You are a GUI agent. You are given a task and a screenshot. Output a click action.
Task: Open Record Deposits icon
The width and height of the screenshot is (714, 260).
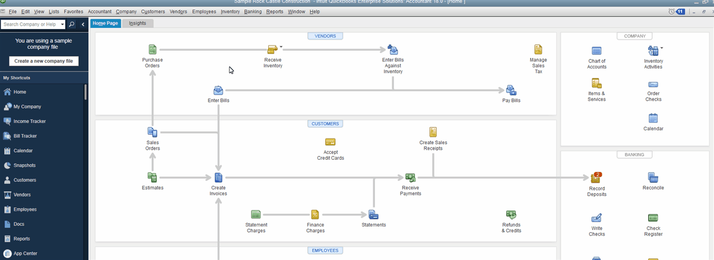pos(596,178)
